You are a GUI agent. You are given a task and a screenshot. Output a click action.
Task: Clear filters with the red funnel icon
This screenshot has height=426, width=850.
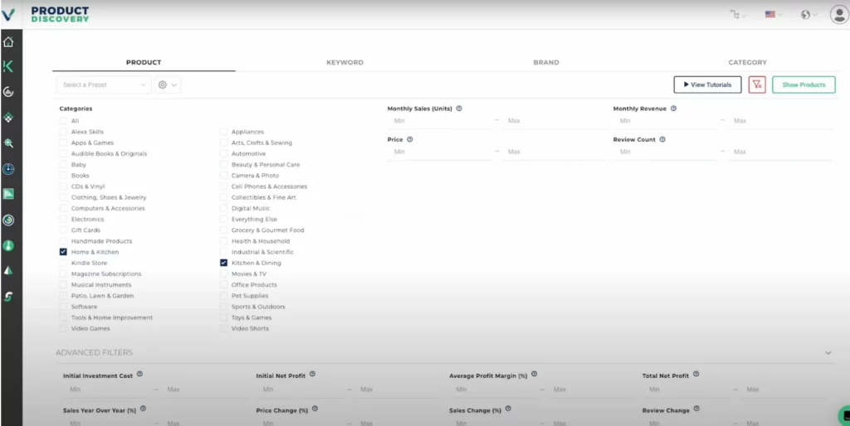(757, 85)
